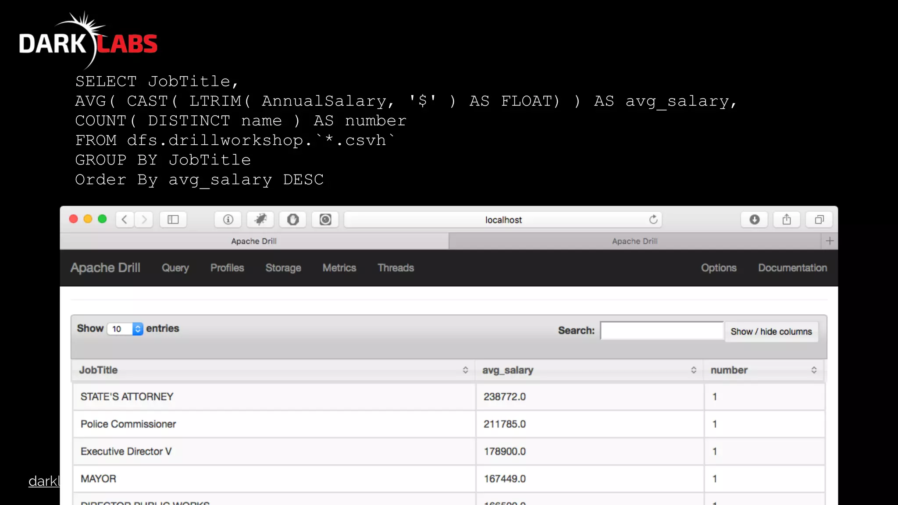Open the Threads menu item
This screenshot has width=898, height=505.
[x=396, y=268]
